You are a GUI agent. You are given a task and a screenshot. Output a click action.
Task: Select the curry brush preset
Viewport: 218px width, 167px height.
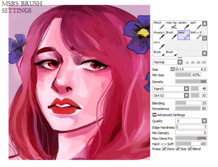(159, 45)
